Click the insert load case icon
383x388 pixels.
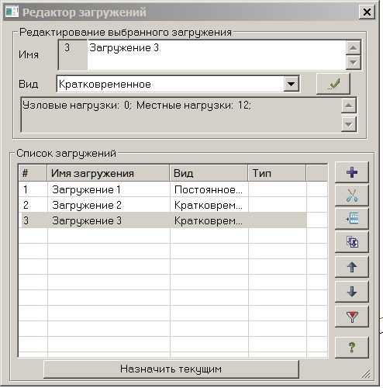pos(351,219)
